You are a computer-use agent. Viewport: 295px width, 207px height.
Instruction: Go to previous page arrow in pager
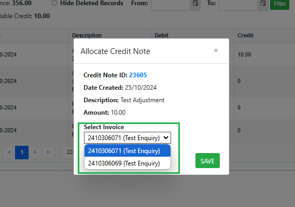(x=9, y=152)
